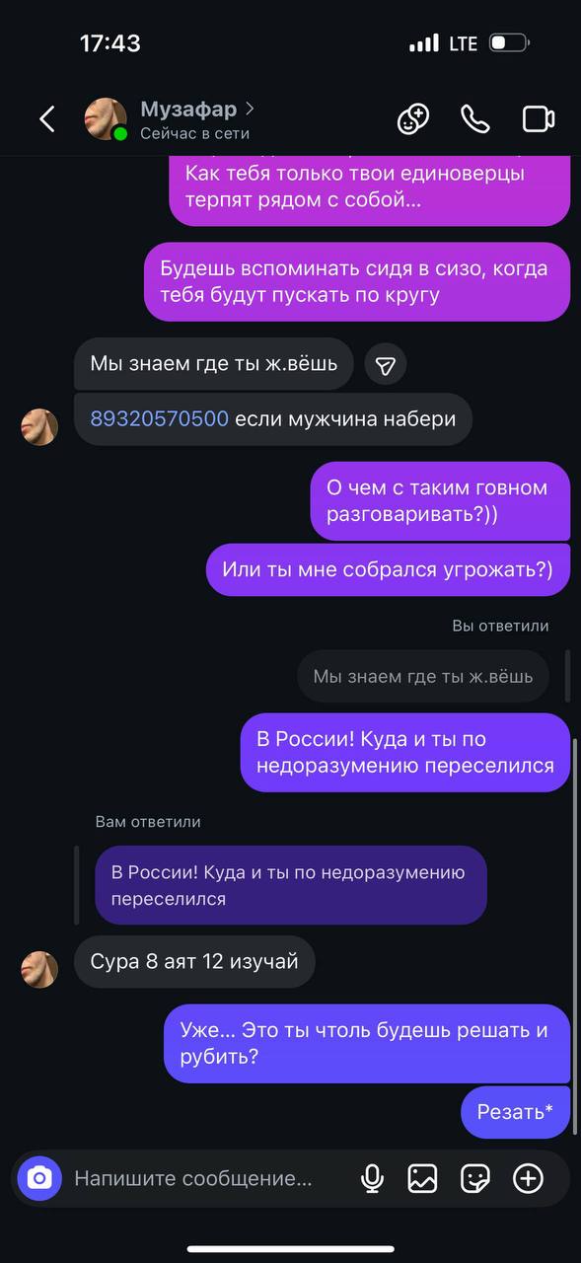Record a voice message with microphone icon
This screenshot has height=1263, width=581.
(372, 1178)
